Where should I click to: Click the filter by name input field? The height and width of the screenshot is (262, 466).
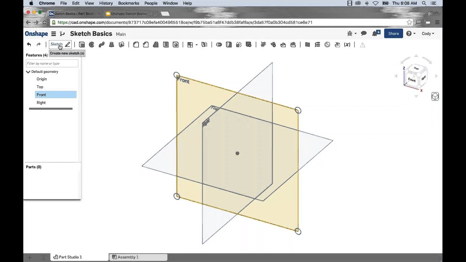pyautogui.click(x=52, y=63)
